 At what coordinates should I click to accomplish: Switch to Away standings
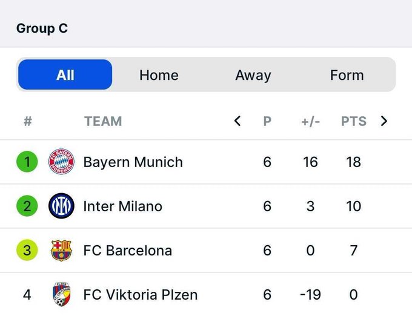click(x=253, y=75)
